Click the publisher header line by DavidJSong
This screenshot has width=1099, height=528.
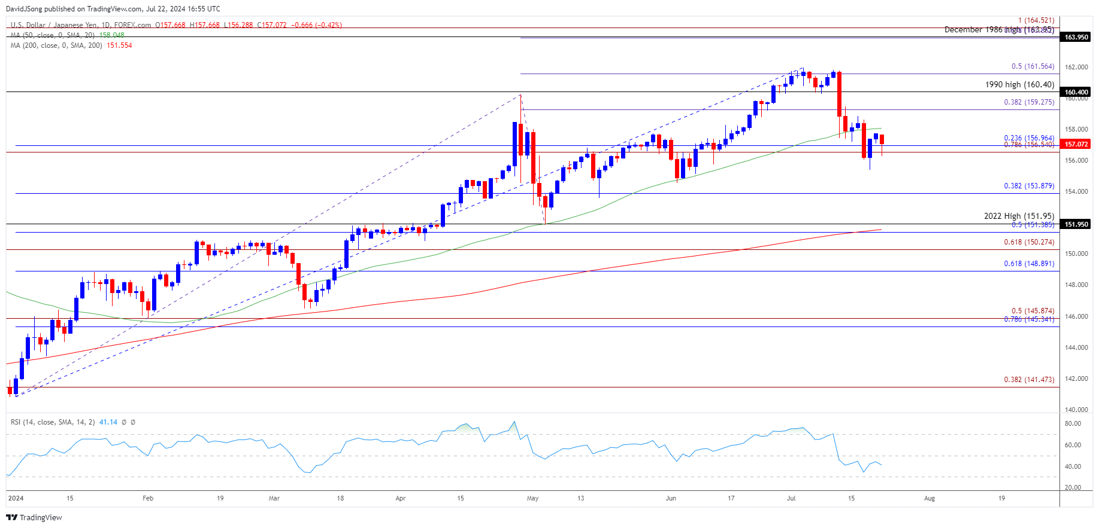[113, 9]
